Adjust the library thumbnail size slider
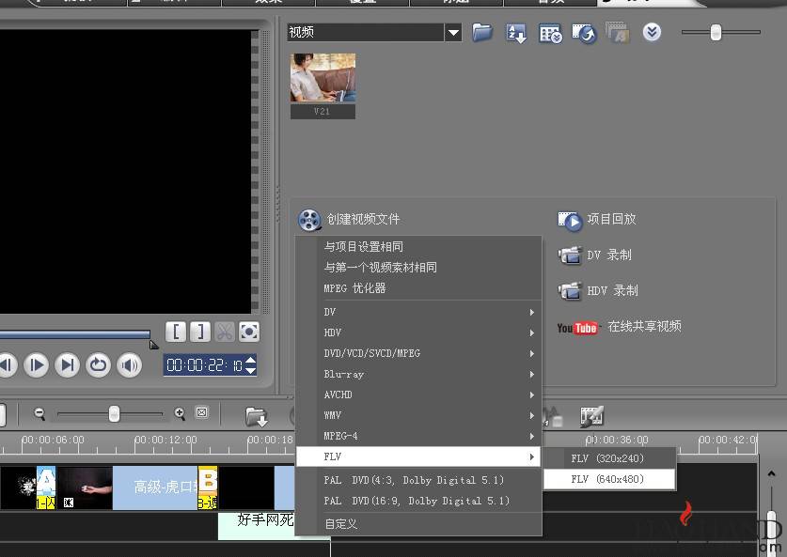The height and width of the screenshot is (557, 787). pos(716,33)
